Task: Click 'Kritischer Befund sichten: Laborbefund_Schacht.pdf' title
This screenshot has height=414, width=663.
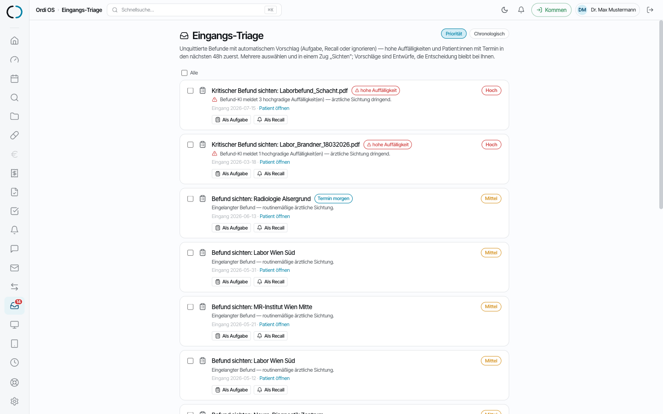Action: [279, 91]
